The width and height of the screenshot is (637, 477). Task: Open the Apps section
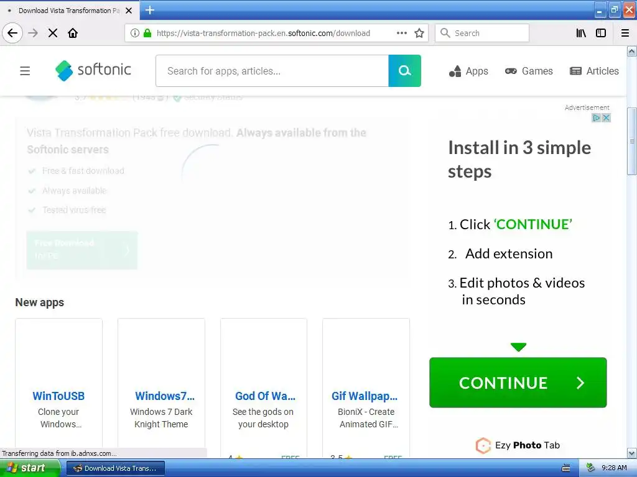pos(468,71)
